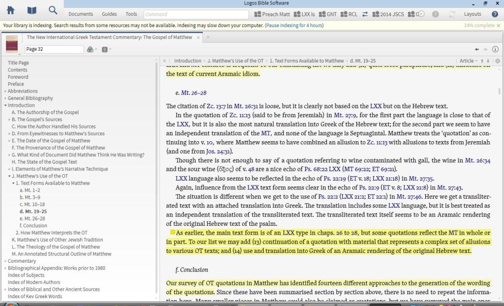The width and height of the screenshot is (504, 306).
Task: Open Help with the question mark icon
Action: [x=495, y=14]
